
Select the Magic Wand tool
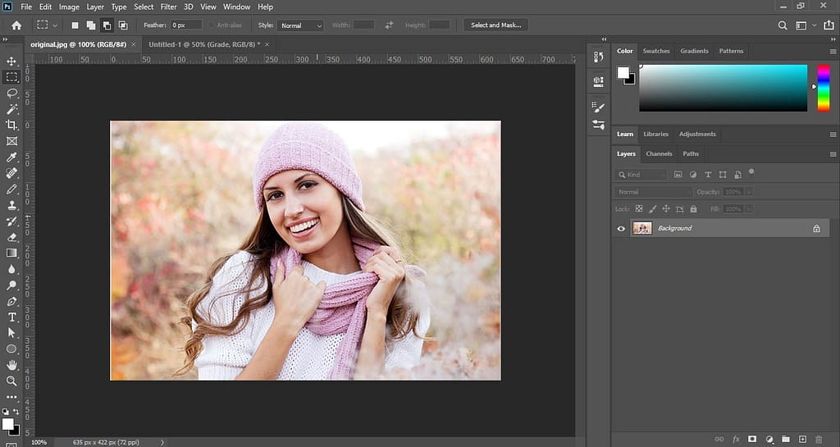11,109
